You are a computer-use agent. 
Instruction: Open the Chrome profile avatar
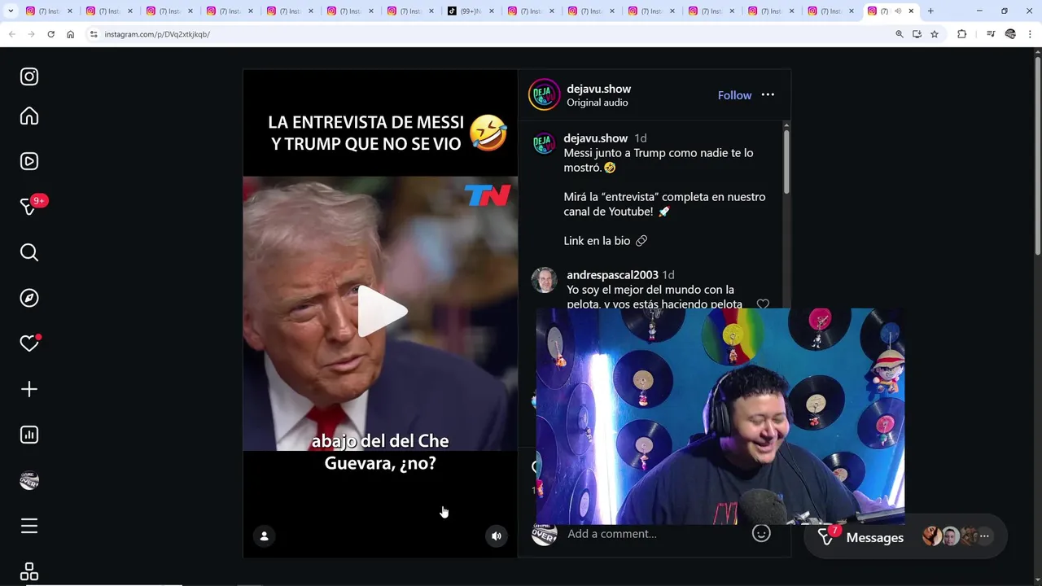pos(1010,34)
